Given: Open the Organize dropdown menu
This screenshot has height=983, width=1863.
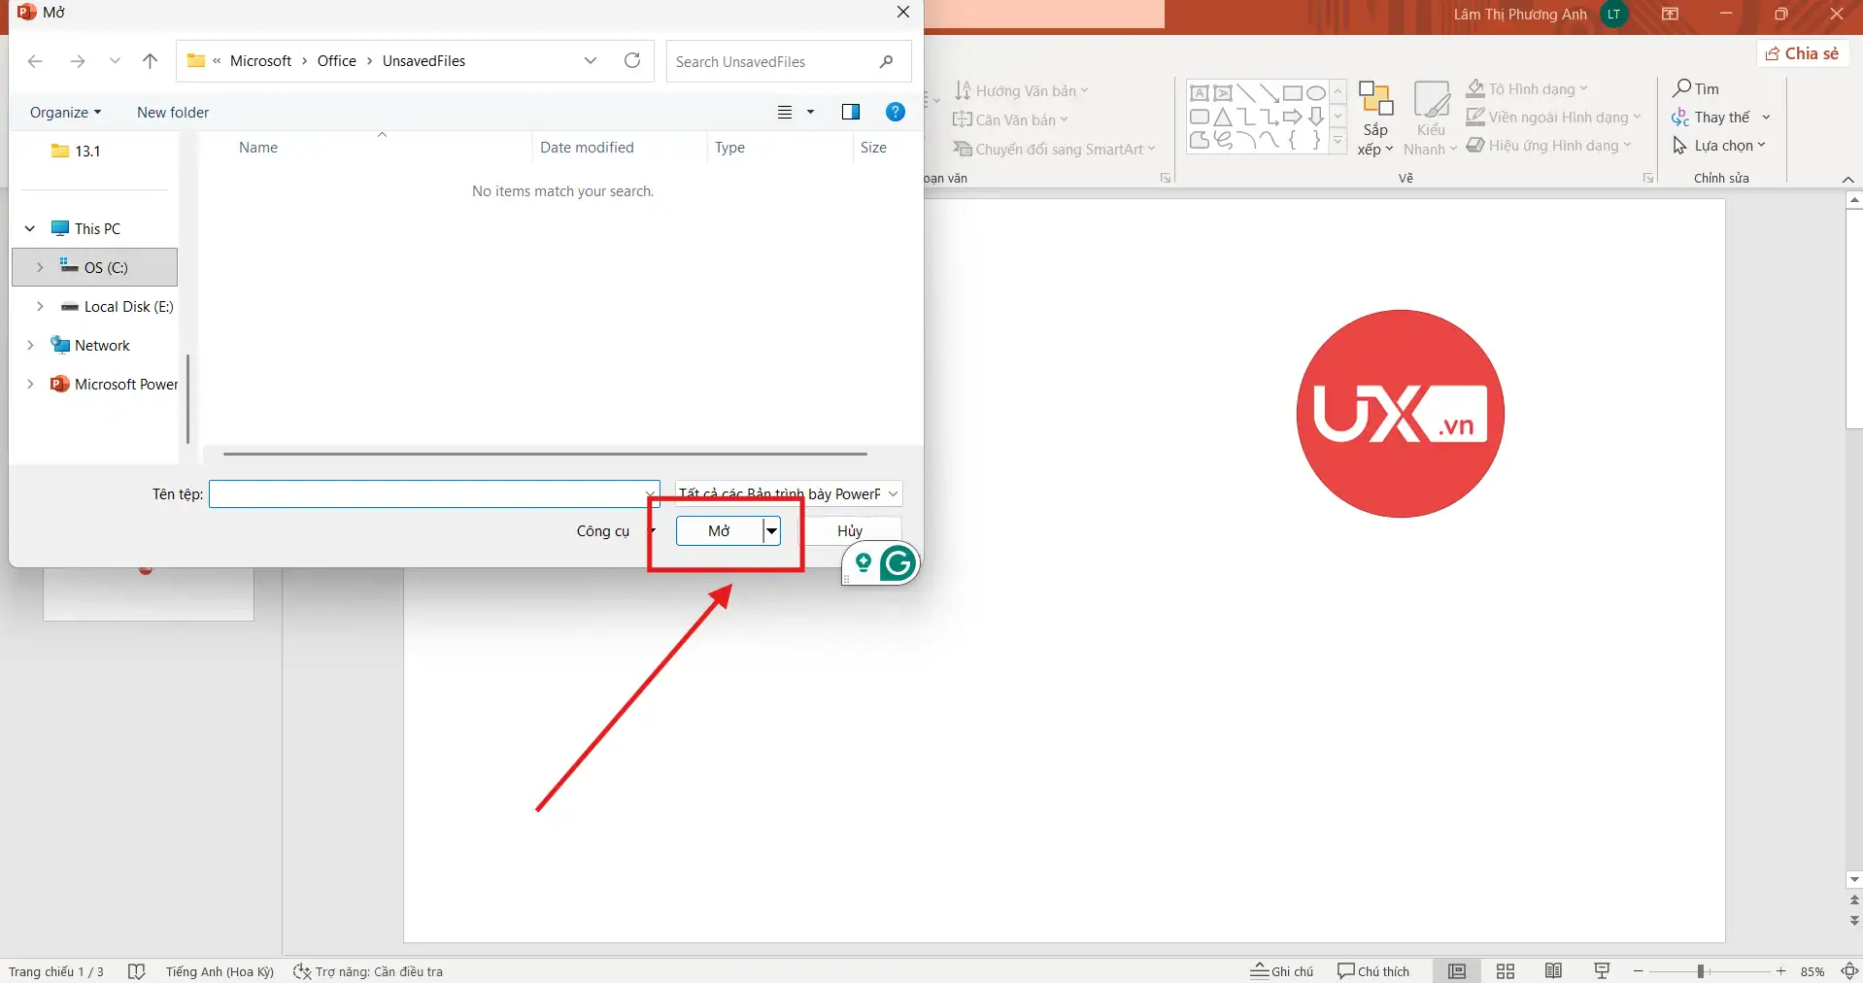Looking at the screenshot, I should pos(65,112).
